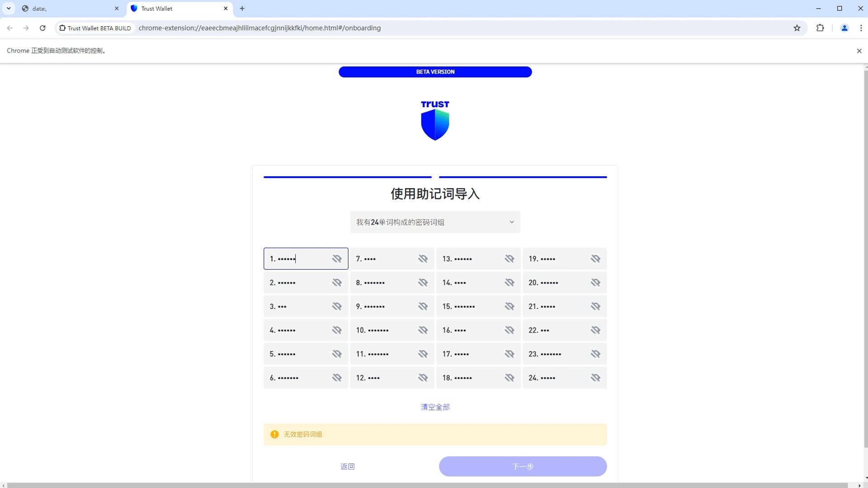
Task: Select the Trust Wallet tab
Action: click(180, 9)
